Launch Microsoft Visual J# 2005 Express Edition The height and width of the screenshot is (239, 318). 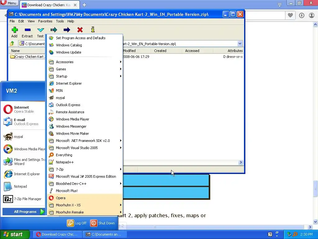pyautogui.click(x=85, y=176)
